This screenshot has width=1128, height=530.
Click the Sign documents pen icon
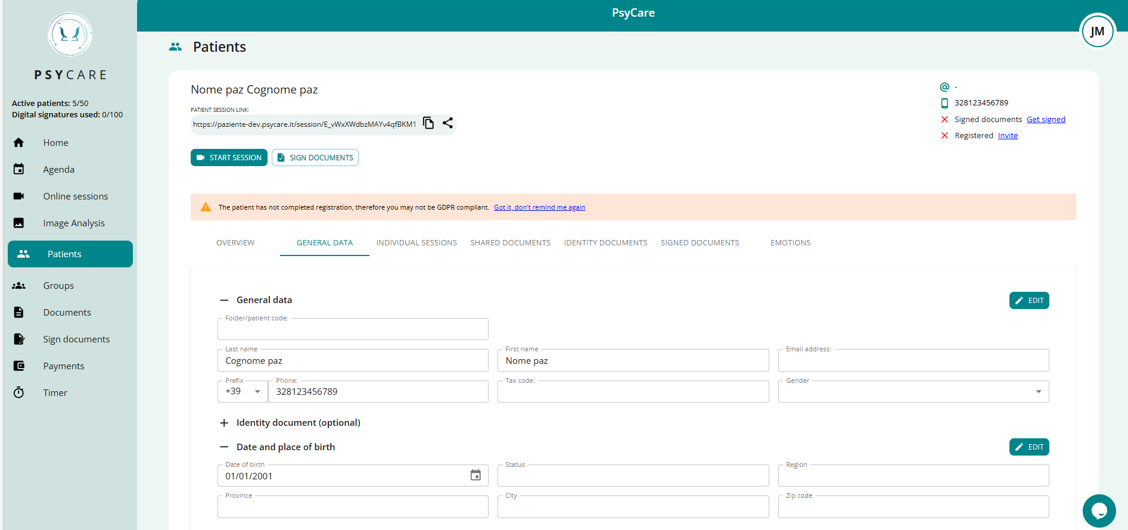[x=19, y=339]
